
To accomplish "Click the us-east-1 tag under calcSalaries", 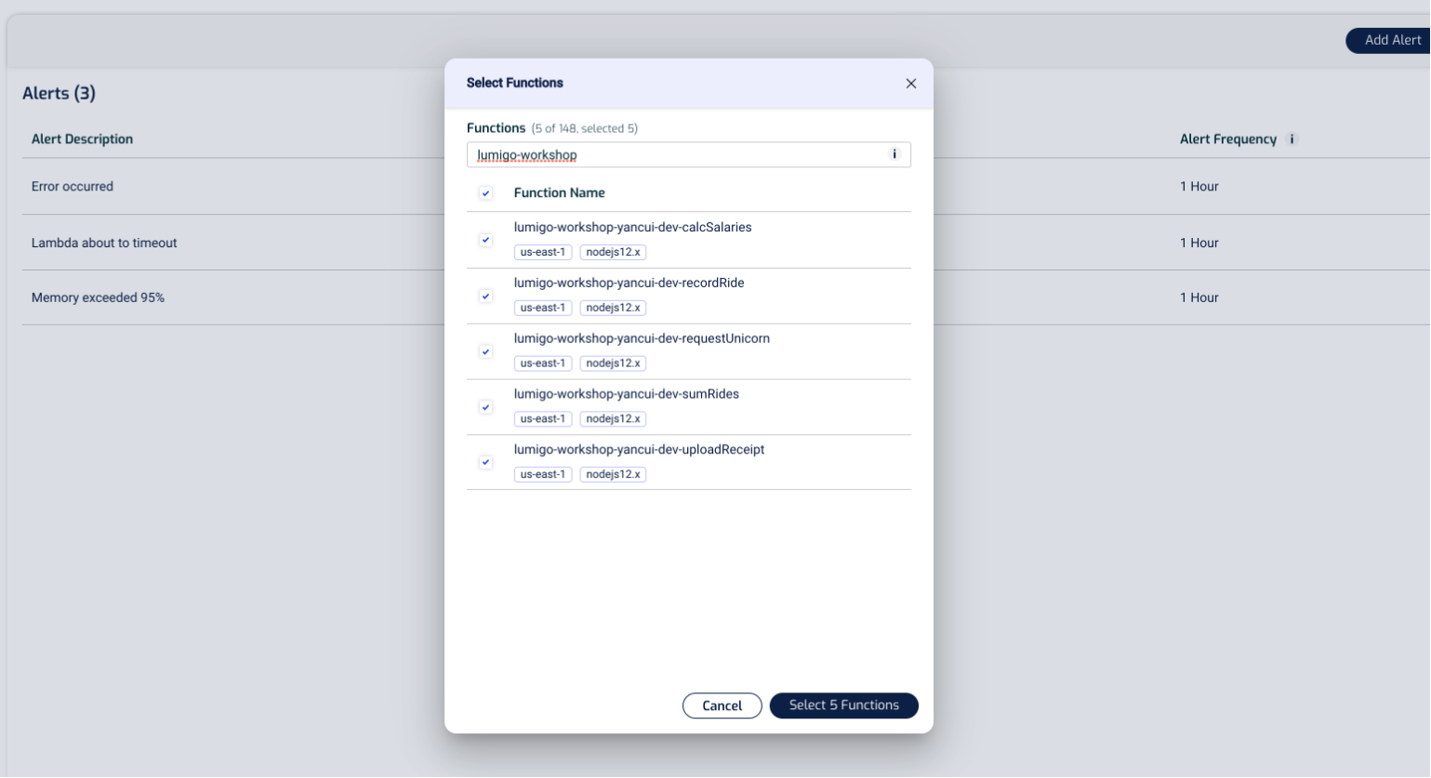I will (x=543, y=252).
